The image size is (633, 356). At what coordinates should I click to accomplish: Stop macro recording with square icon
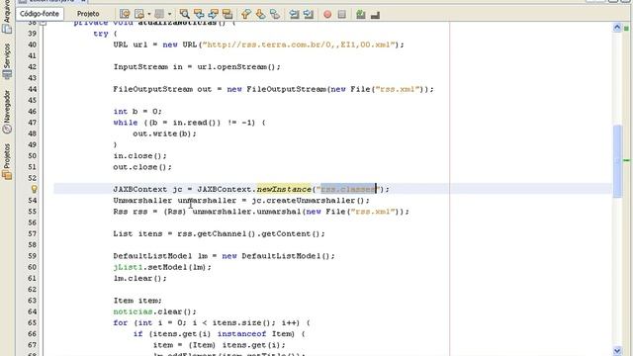point(342,14)
